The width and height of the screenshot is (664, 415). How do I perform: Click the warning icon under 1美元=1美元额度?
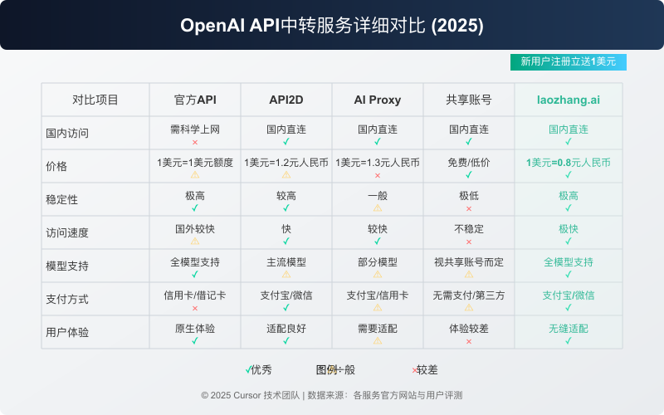pos(195,175)
